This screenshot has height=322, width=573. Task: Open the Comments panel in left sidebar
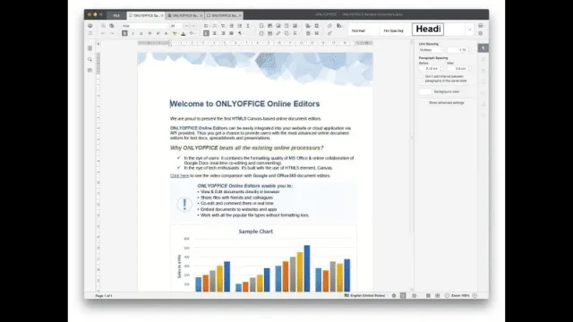click(x=90, y=70)
